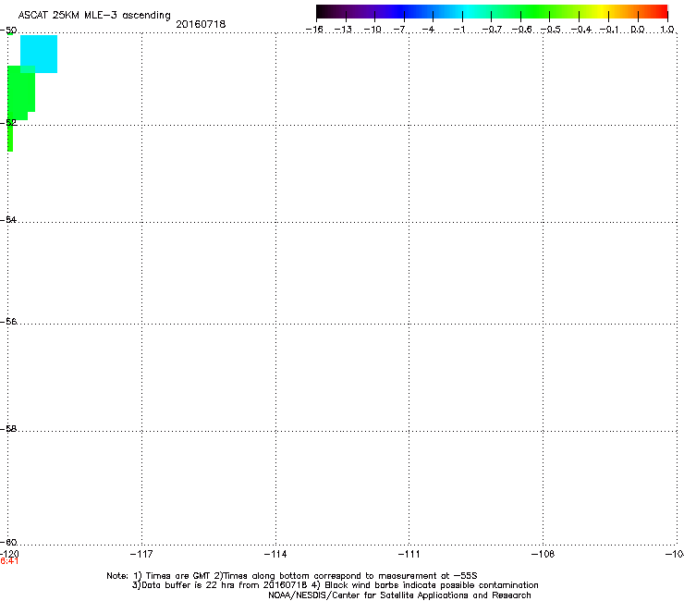Click longitude label -114
Viewport: 684px width, 601px height.
[x=275, y=554]
